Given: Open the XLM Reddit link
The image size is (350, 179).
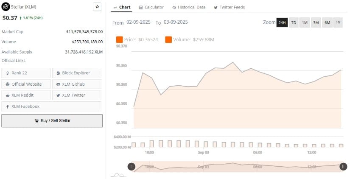Looking at the screenshot, I should point(26,95).
